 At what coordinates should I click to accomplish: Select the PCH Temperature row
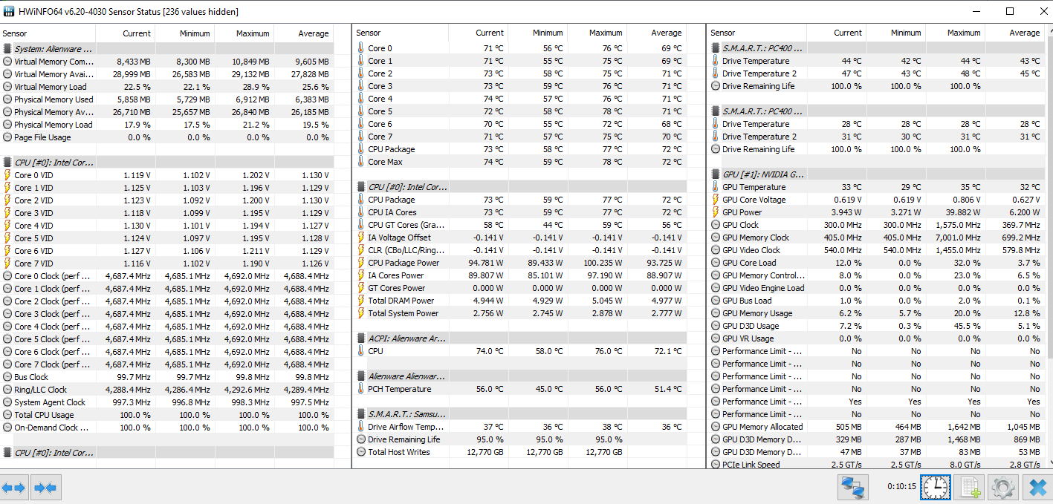coord(399,389)
